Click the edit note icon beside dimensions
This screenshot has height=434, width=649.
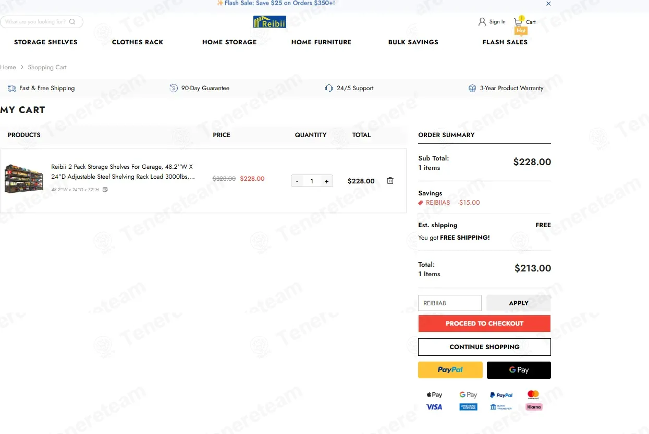pos(105,190)
